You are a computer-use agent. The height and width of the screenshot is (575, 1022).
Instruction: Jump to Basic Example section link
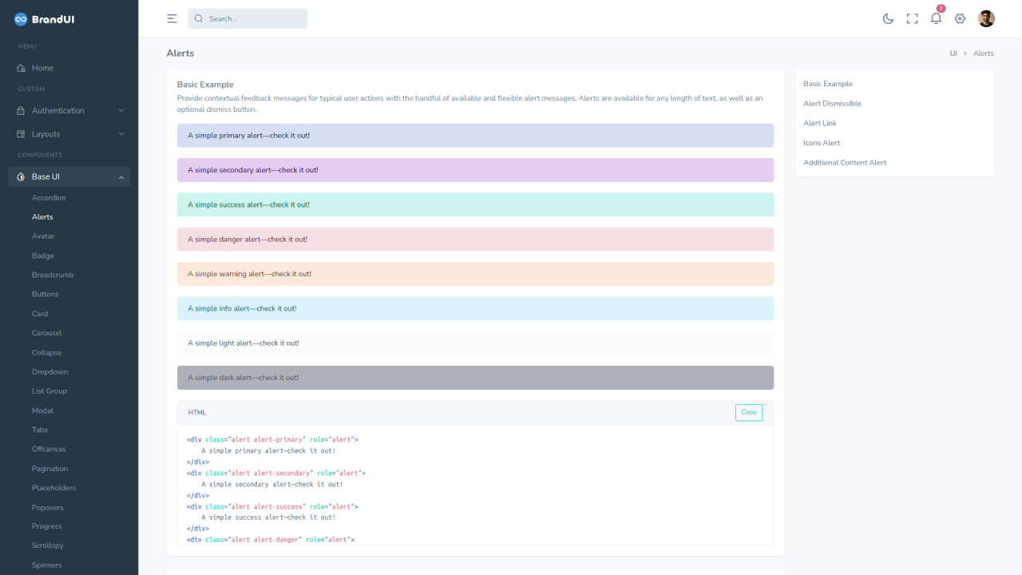pyautogui.click(x=828, y=84)
